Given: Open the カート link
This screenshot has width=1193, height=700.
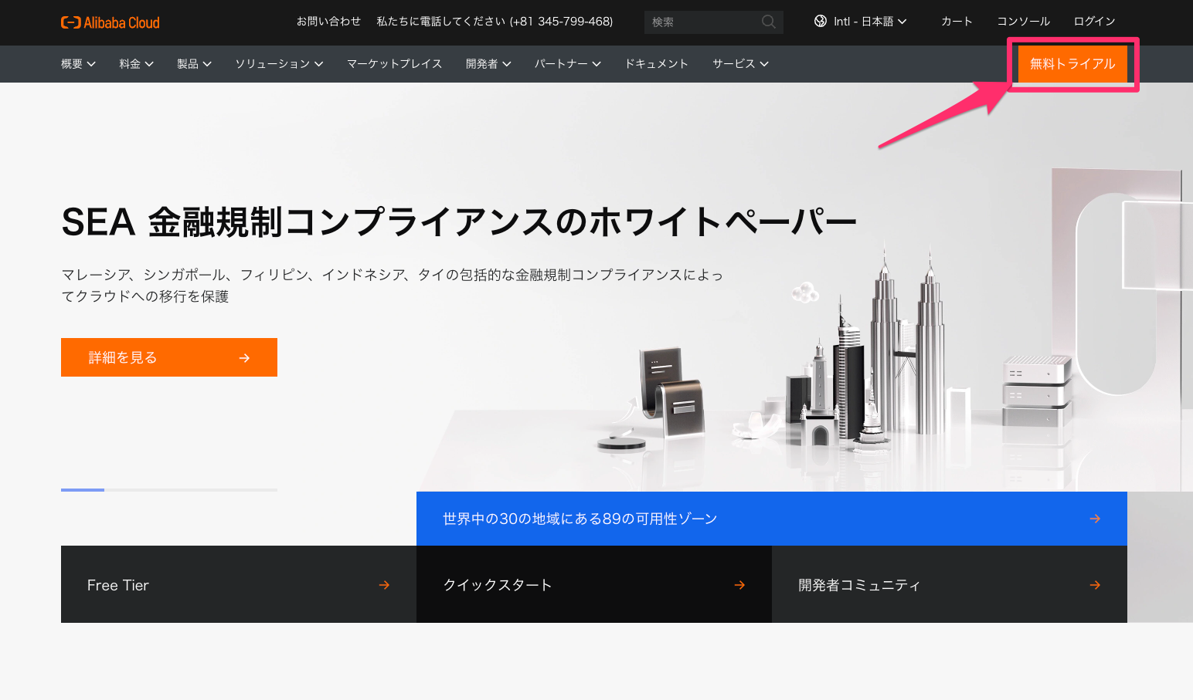Looking at the screenshot, I should click(x=957, y=22).
